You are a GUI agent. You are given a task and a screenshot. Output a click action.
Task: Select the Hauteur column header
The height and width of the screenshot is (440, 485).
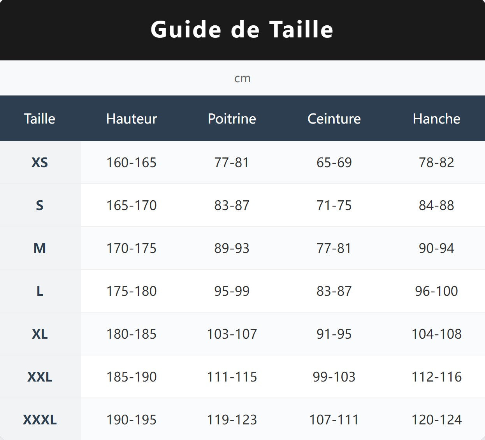coord(132,118)
